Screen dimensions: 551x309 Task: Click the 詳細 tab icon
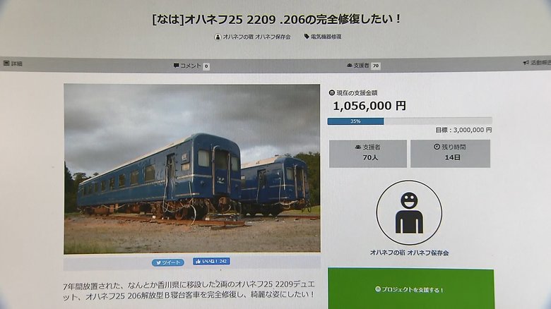coord(6,63)
